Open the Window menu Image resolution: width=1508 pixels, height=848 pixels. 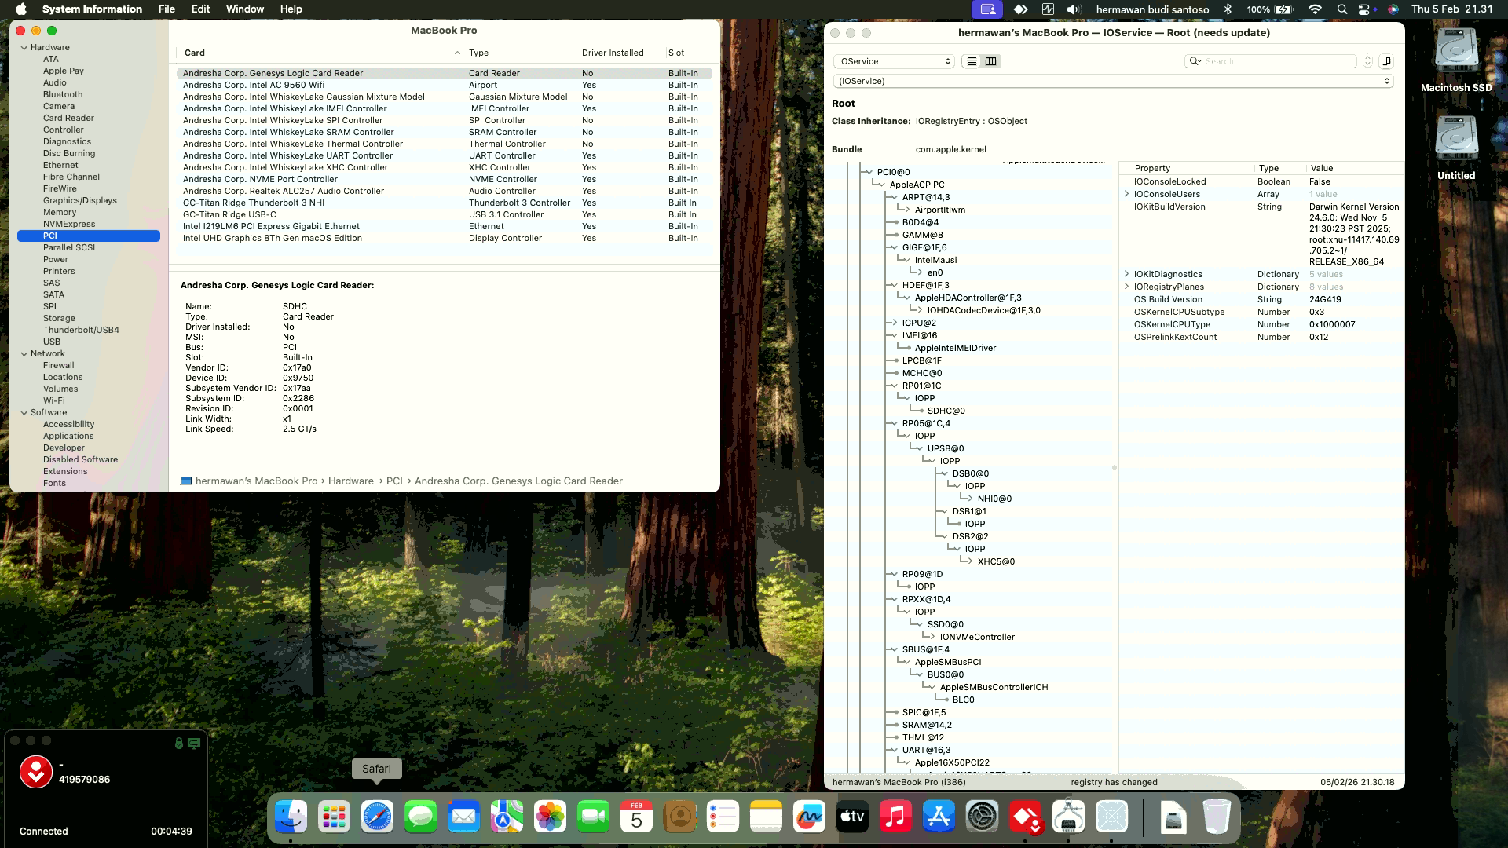point(245,9)
